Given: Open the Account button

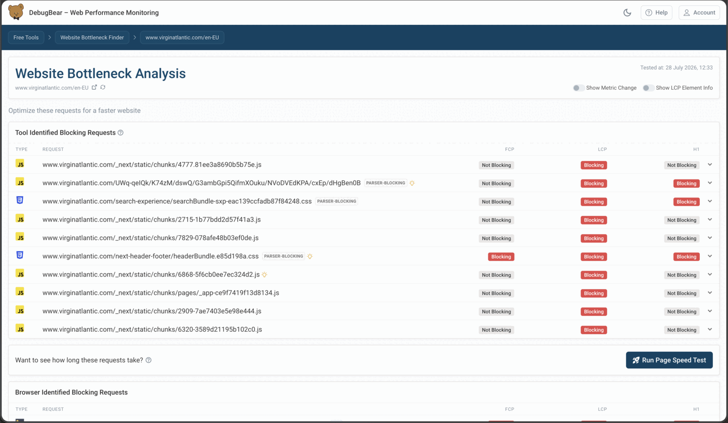Looking at the screenshot, I should coord(699,13).
